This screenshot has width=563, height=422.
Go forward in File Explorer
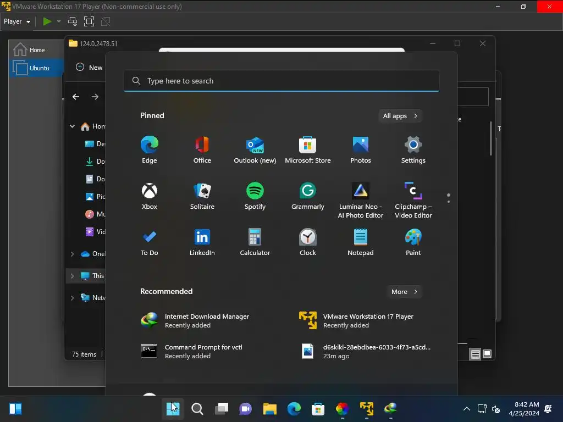tap(95, 97)
